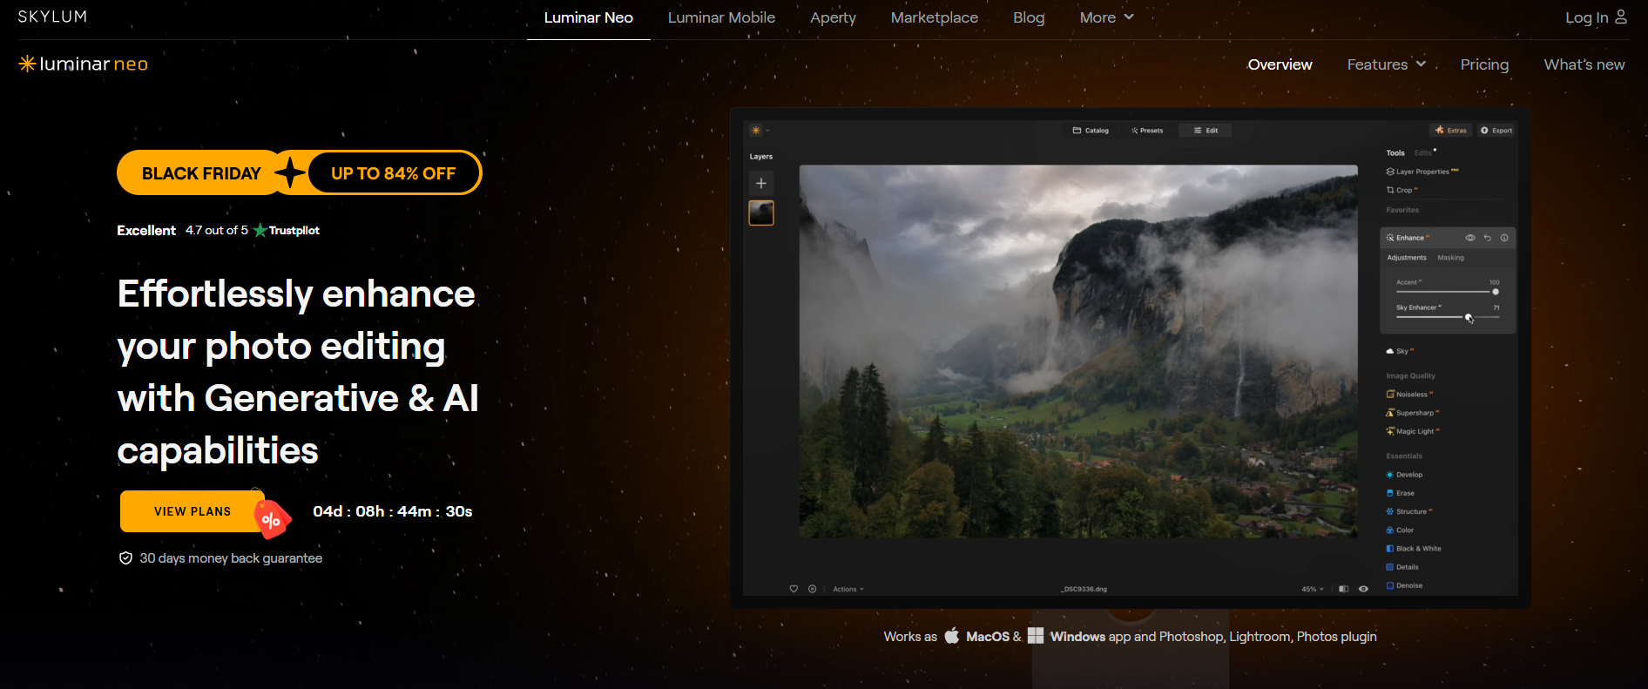Click the Enhance info icon
Screen dimensions: 1648x689
pyautogui.click(x=1504, y=238)
